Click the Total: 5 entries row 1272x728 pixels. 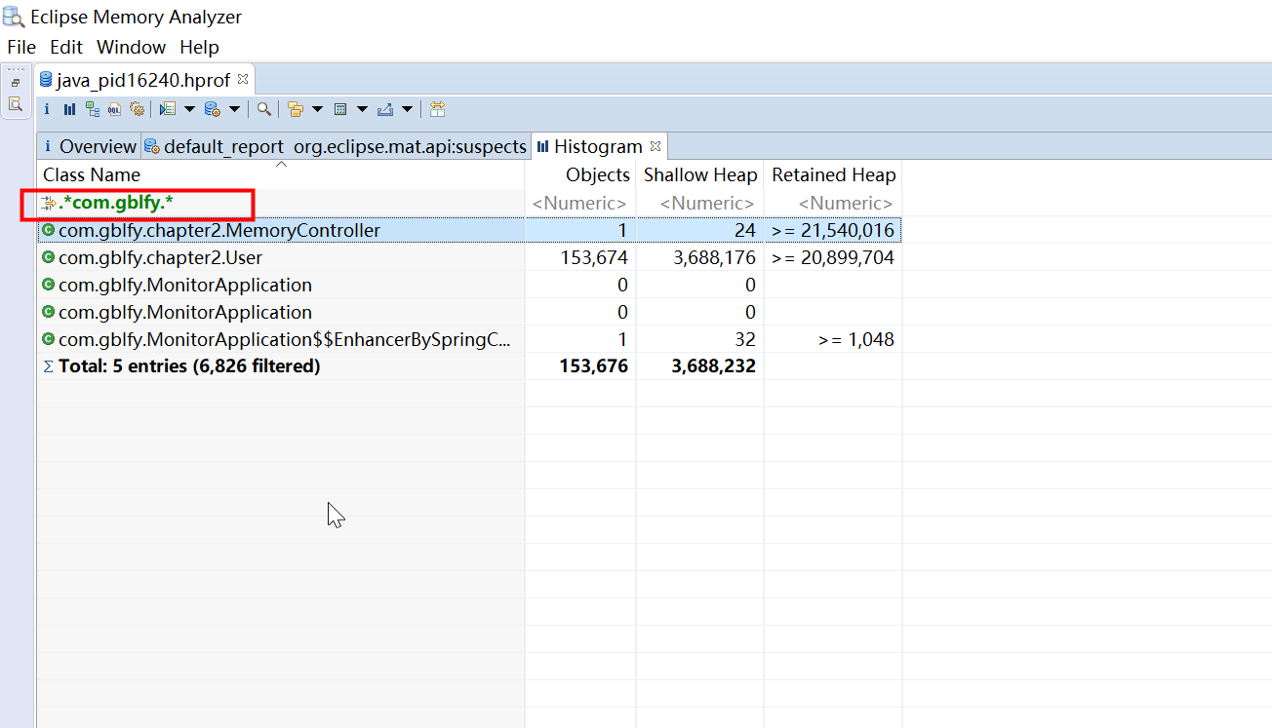point(469,366)
